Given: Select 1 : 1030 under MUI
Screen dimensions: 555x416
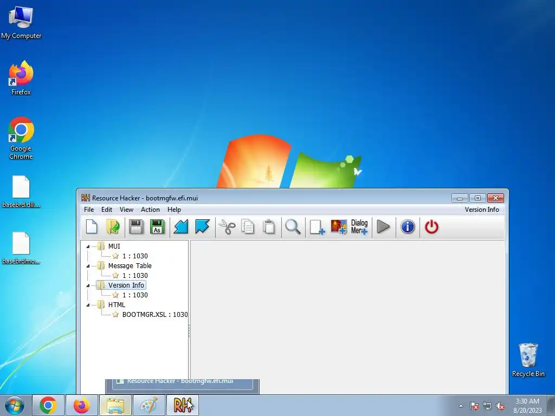Looking at the screenshot, I should pyautogui.click(x=135, y=256).
